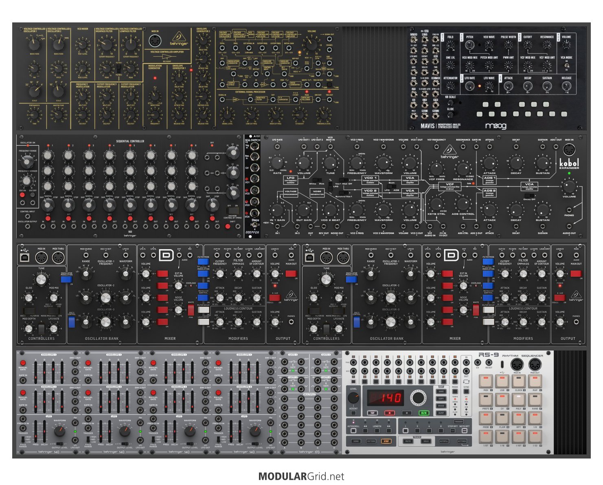Click the D logo on the right Model D

click(x=452, y=255)
